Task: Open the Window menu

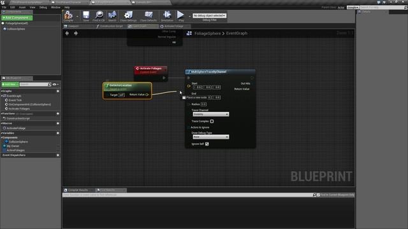Action: [x=55, y=7]
